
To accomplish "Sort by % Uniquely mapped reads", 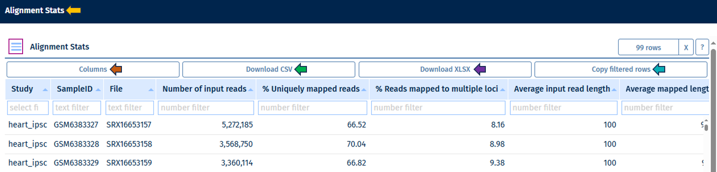I will point(364,89).
